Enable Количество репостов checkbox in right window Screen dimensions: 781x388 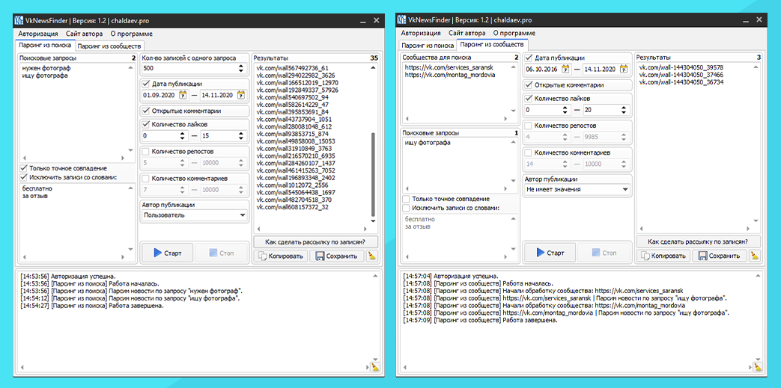529,126
